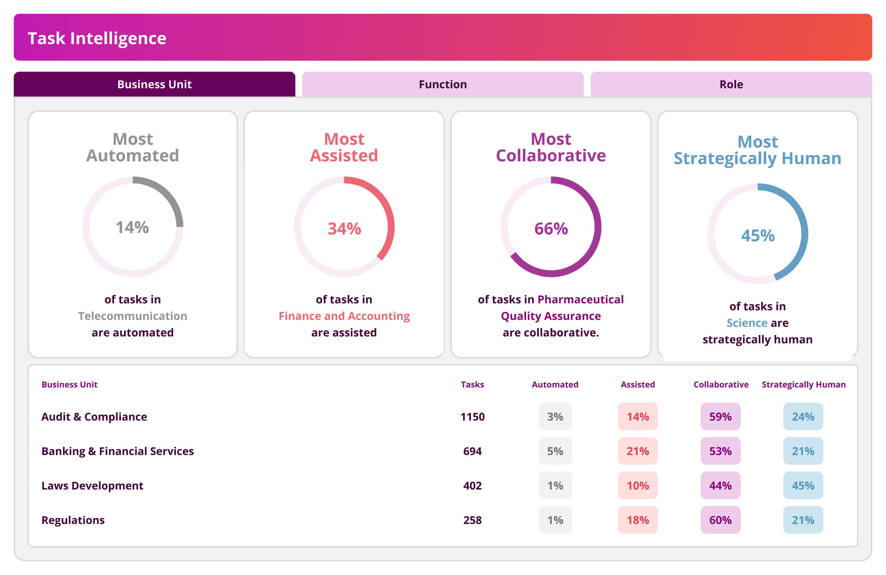The height and width of the screenshot is (575, 886).
Task: Click the Most Assisted 34% donut chart
Action: coord(344,226)
